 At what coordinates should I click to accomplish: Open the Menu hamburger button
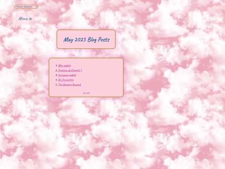[25, 19]
